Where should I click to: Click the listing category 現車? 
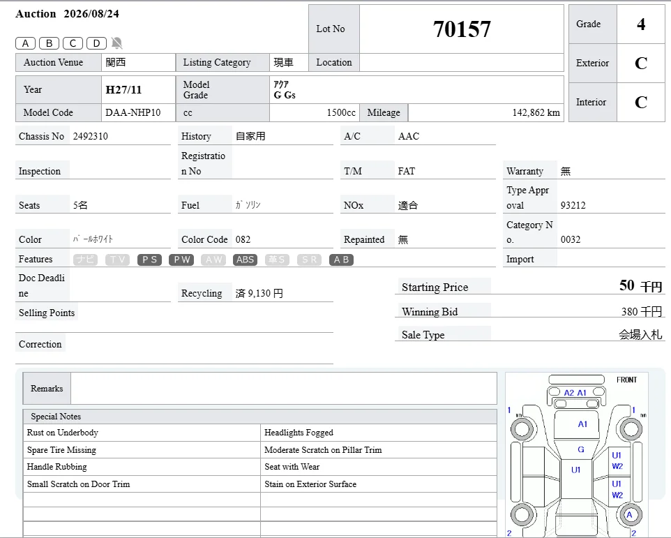(x=283, y=63)
